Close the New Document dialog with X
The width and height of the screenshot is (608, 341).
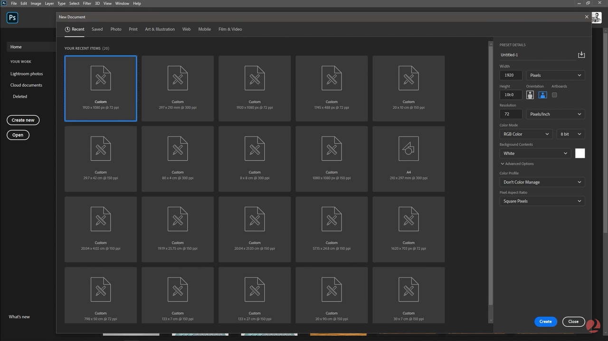pyautogui.click(x=587, y=17)
